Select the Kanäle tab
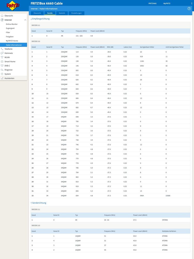Screen dimensions: 194x259 click(50, 13)
